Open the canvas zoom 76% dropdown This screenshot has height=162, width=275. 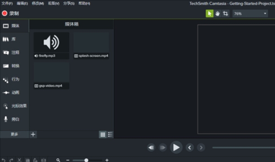pyautogui.click(x=250, y=14)
